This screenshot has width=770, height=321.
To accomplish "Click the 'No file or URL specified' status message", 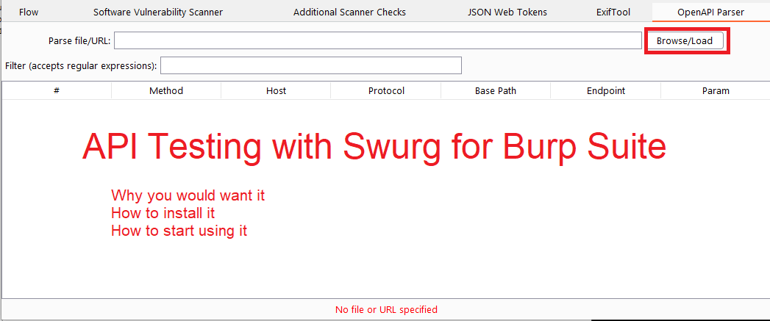I will coord(386,309).
